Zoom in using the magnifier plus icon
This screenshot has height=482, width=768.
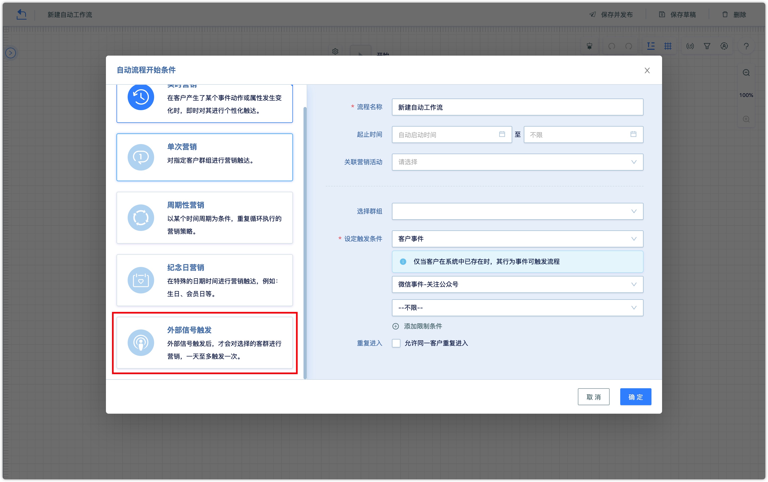pyautogui.click(x=746, y=119)
